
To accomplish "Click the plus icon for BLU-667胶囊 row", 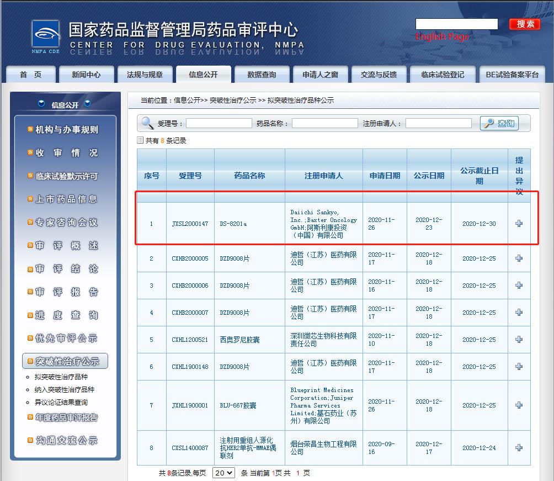I will (519, 405).
